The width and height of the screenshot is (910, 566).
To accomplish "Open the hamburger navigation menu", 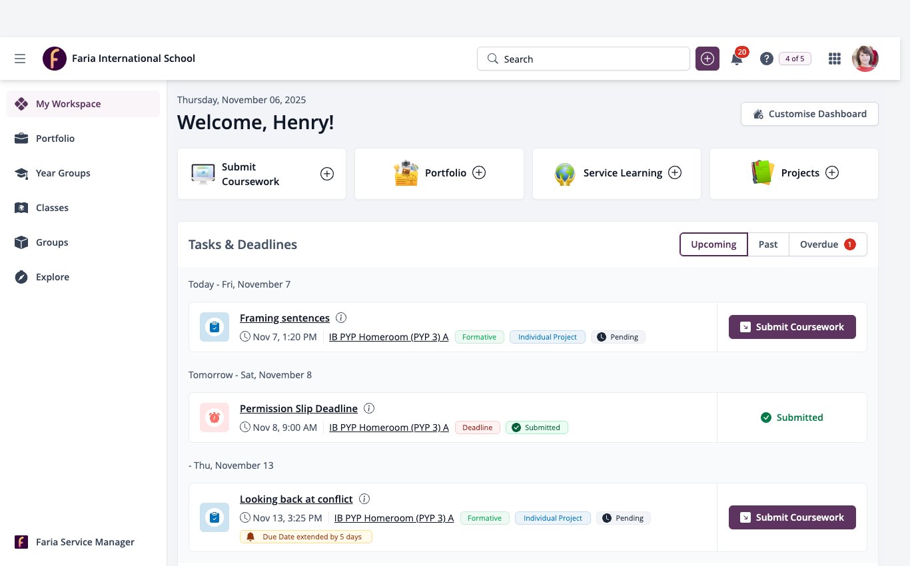I will point(20,59).
